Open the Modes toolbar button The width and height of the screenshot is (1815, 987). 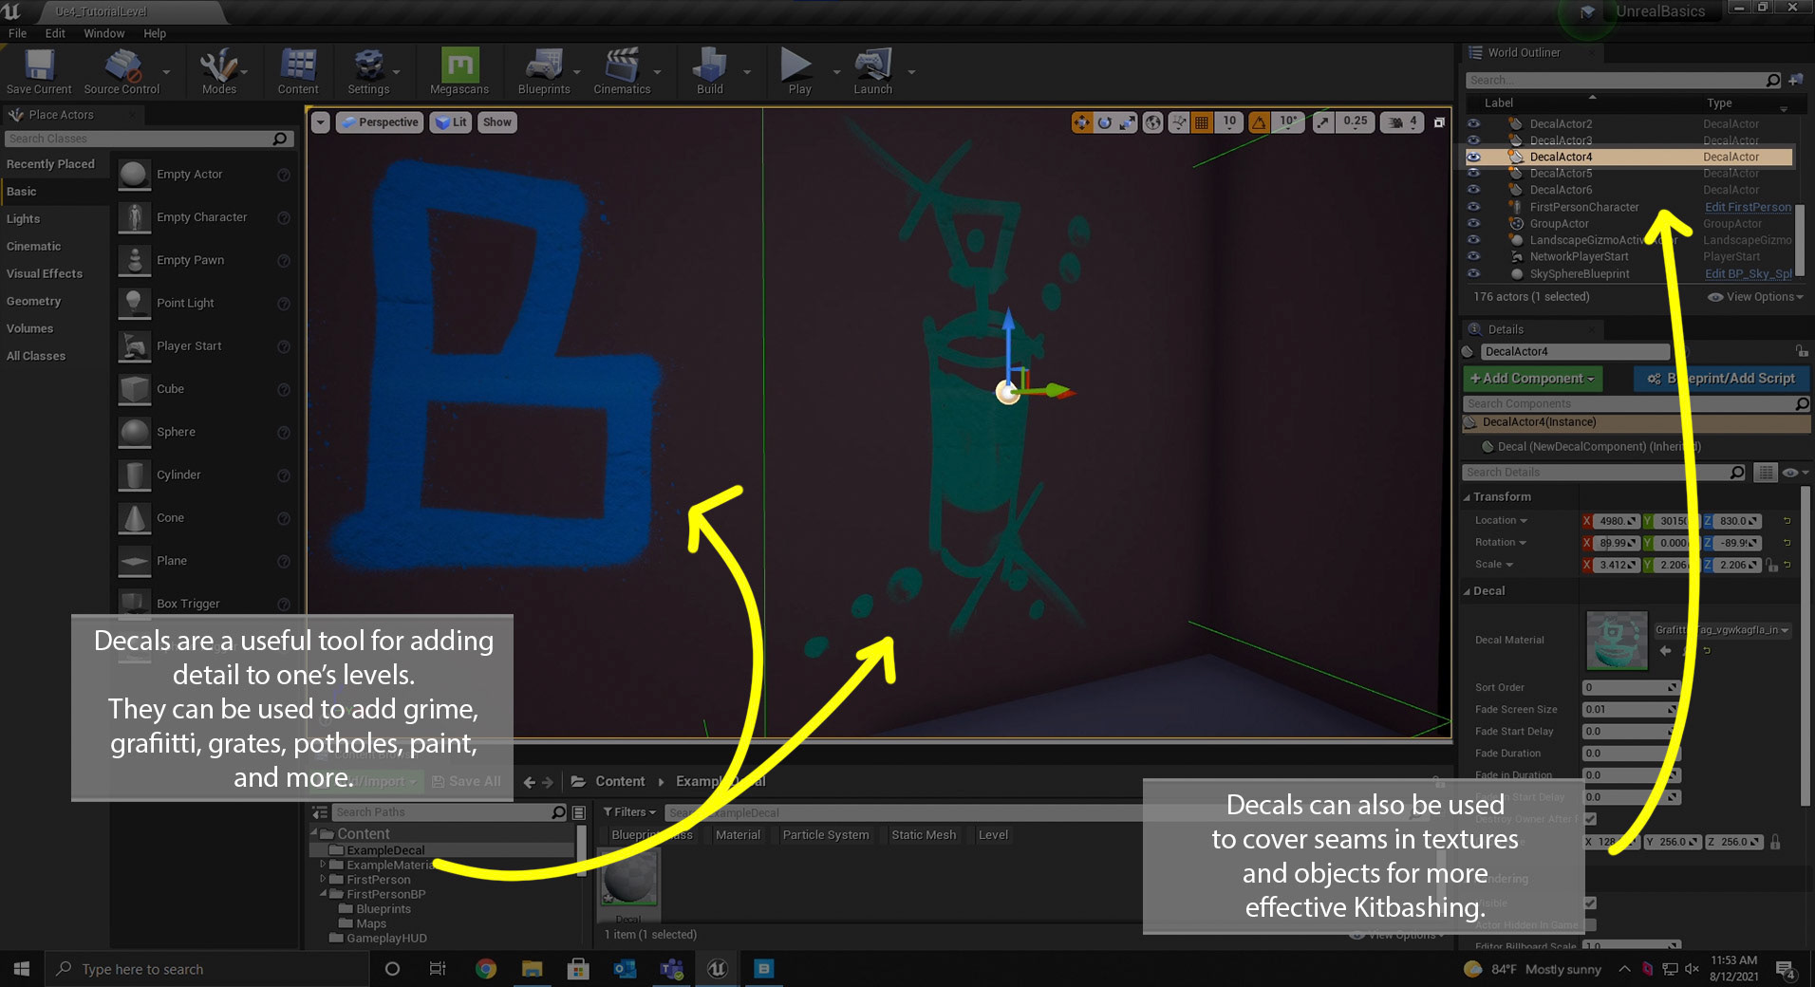(218, 71)
